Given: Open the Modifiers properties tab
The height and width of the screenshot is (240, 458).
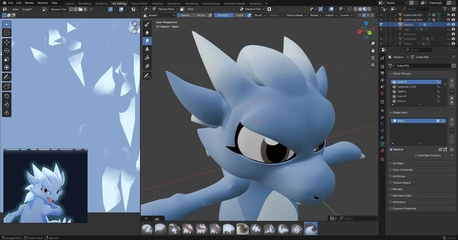Looking at the screenshot, I should (382, 117).
